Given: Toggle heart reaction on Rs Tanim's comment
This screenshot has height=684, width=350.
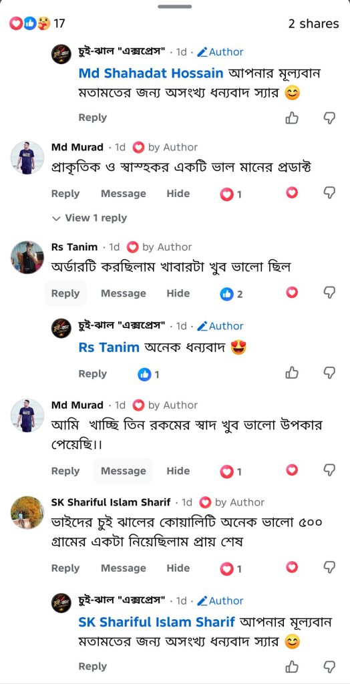Looking at the screenshot, I should click(x=292, y=293).
